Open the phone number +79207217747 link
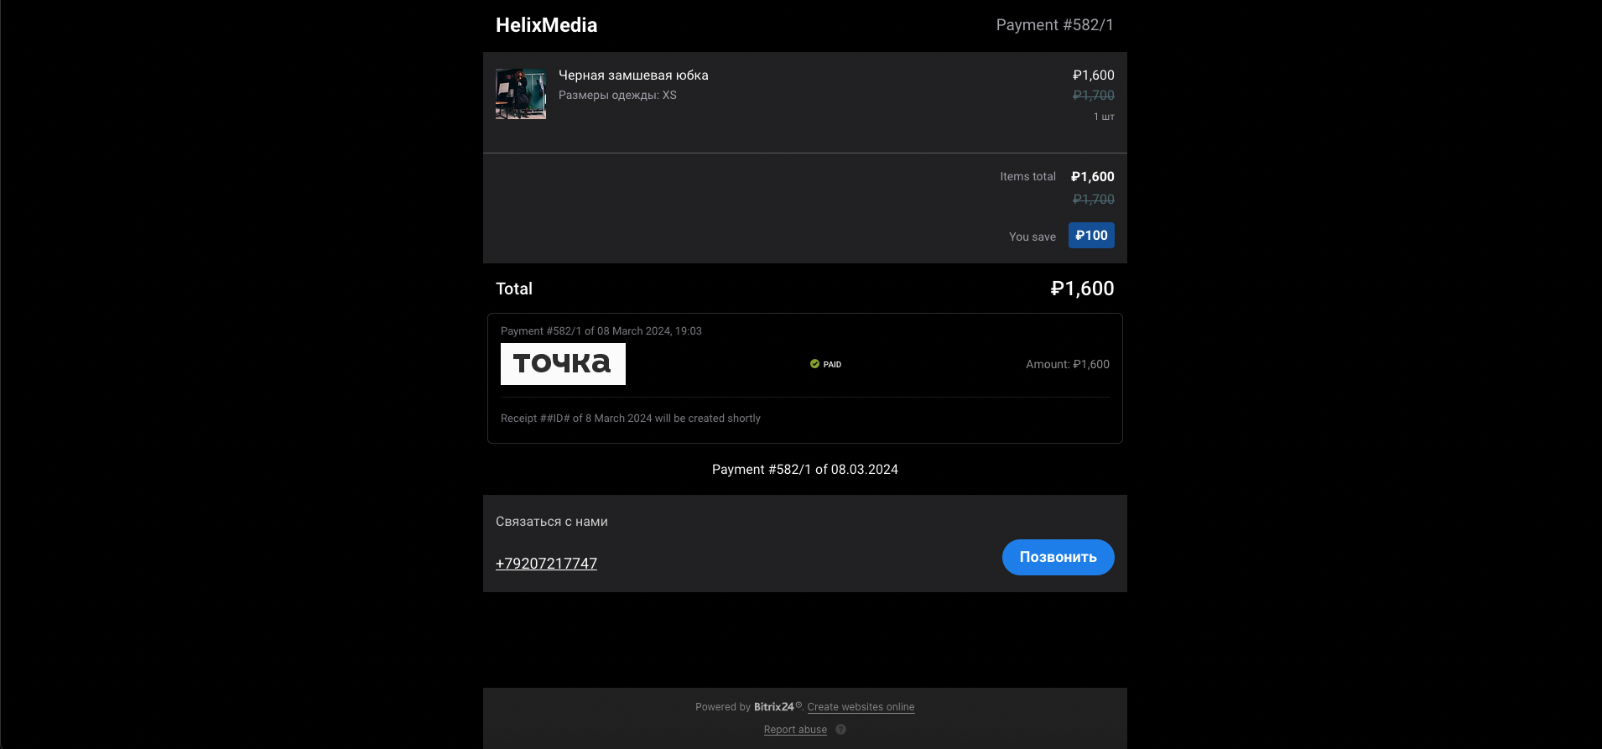The width and height of the screenshot is (1602, 749). 546,564
